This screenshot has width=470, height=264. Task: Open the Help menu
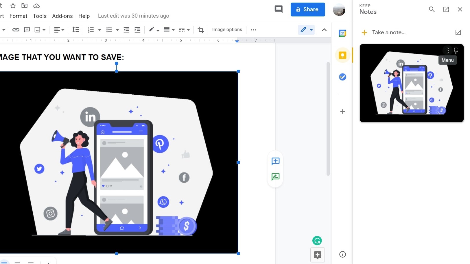point(84,16)
